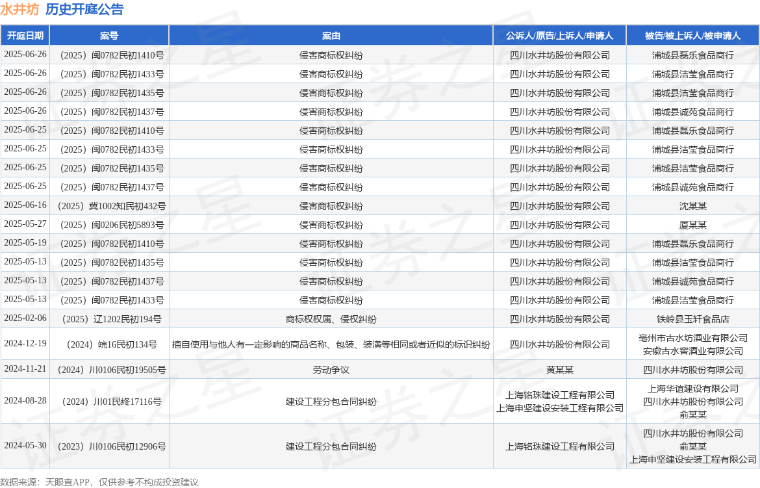760x488 pixels.
Task: Click the 劳动争议 cause cell
Action: click(331, 370)
